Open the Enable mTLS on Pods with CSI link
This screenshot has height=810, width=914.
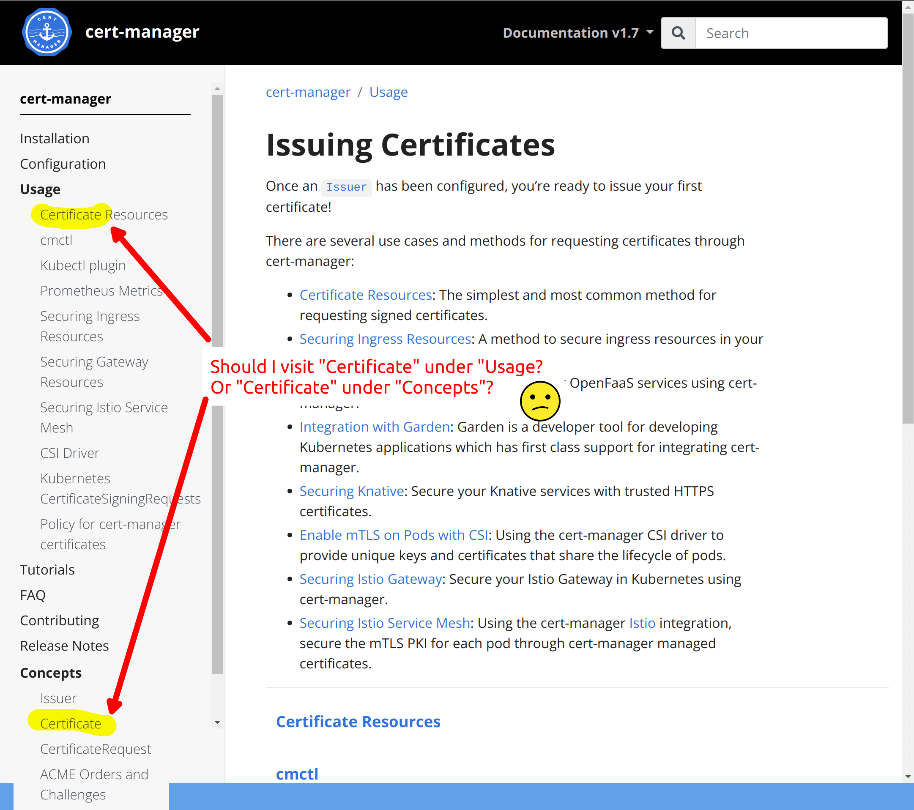click(394, 534)
